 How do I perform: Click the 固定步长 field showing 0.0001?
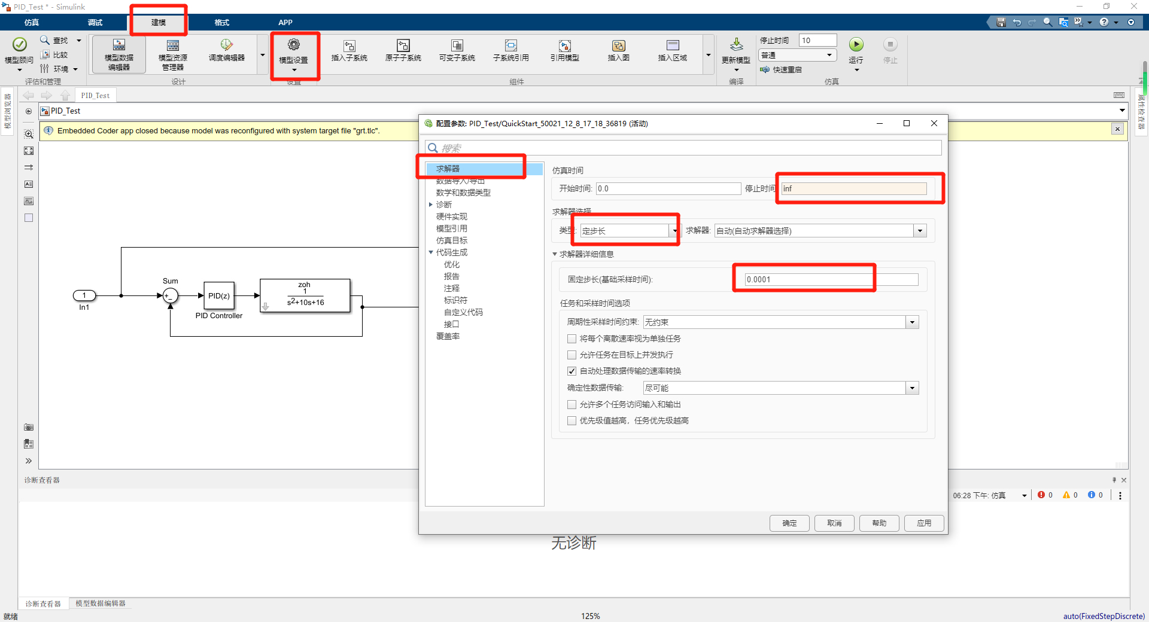(x=831, y=279)
